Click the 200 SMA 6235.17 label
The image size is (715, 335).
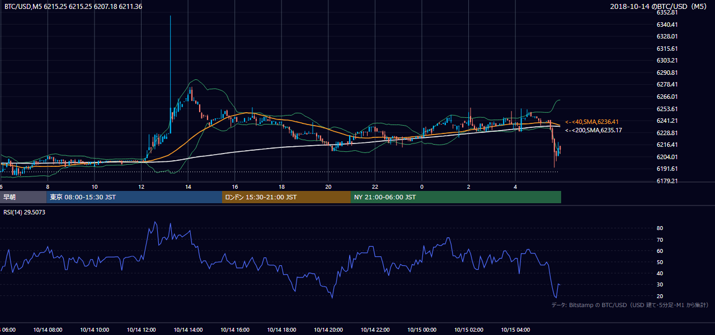tap(594, 130)
